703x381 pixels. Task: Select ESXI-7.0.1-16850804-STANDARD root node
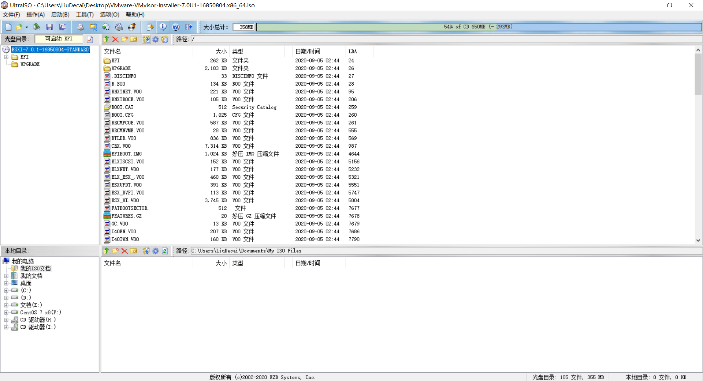click(50, 50)
